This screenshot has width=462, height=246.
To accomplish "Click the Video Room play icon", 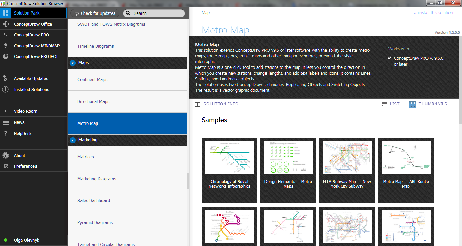I will click(x=5, y=111).
